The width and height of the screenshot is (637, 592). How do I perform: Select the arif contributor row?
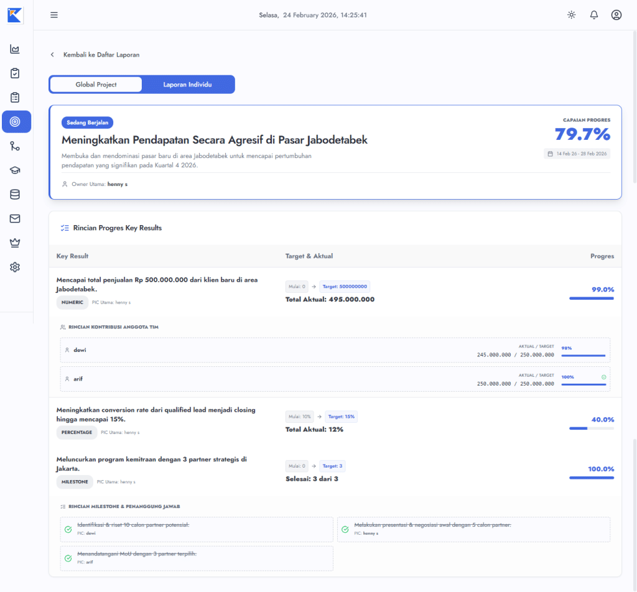pyautogui.click(x=335, y=379)
